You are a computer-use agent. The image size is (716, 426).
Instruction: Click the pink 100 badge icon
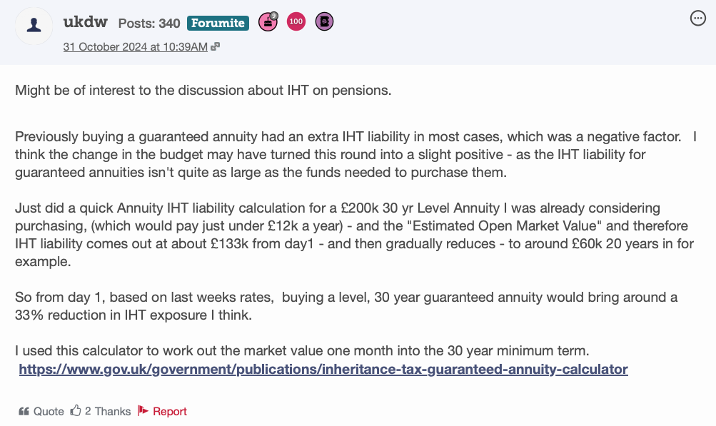click(296, 22)
